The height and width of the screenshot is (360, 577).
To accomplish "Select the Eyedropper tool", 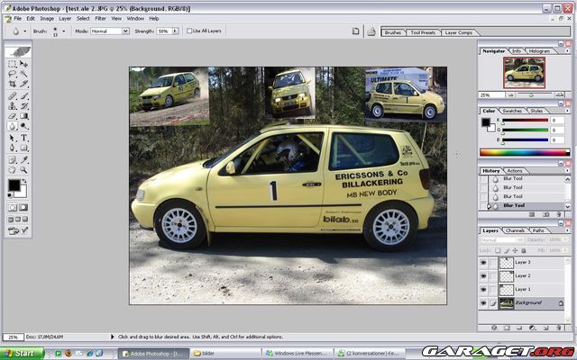I will 24,160.
